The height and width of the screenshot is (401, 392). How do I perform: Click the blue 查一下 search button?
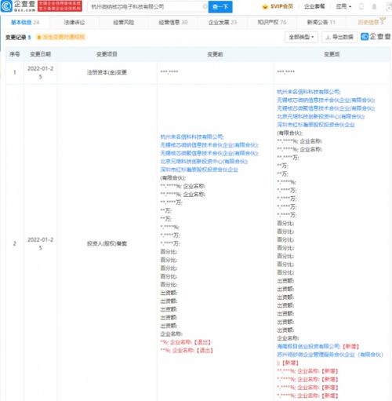coord(220,6)
